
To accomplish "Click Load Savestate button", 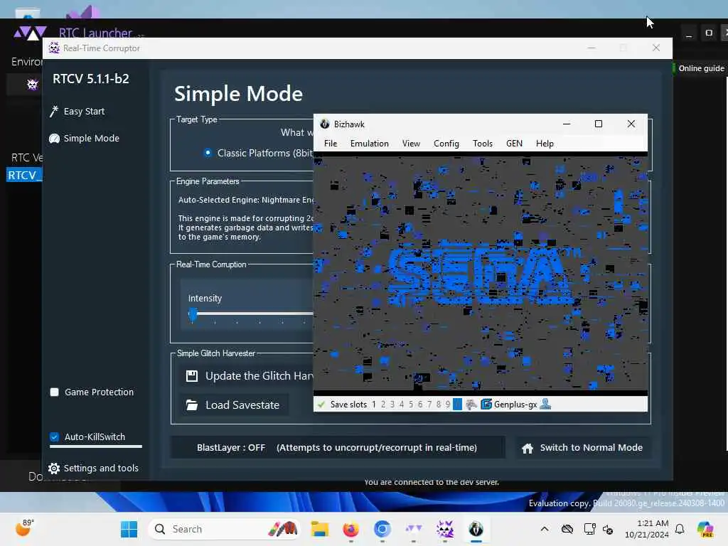I will [x=234, y=405].
